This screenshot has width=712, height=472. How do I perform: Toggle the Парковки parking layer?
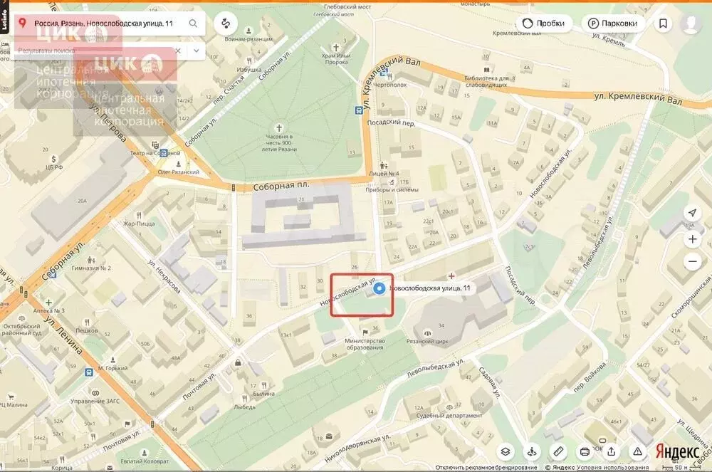tap(613, 23)
